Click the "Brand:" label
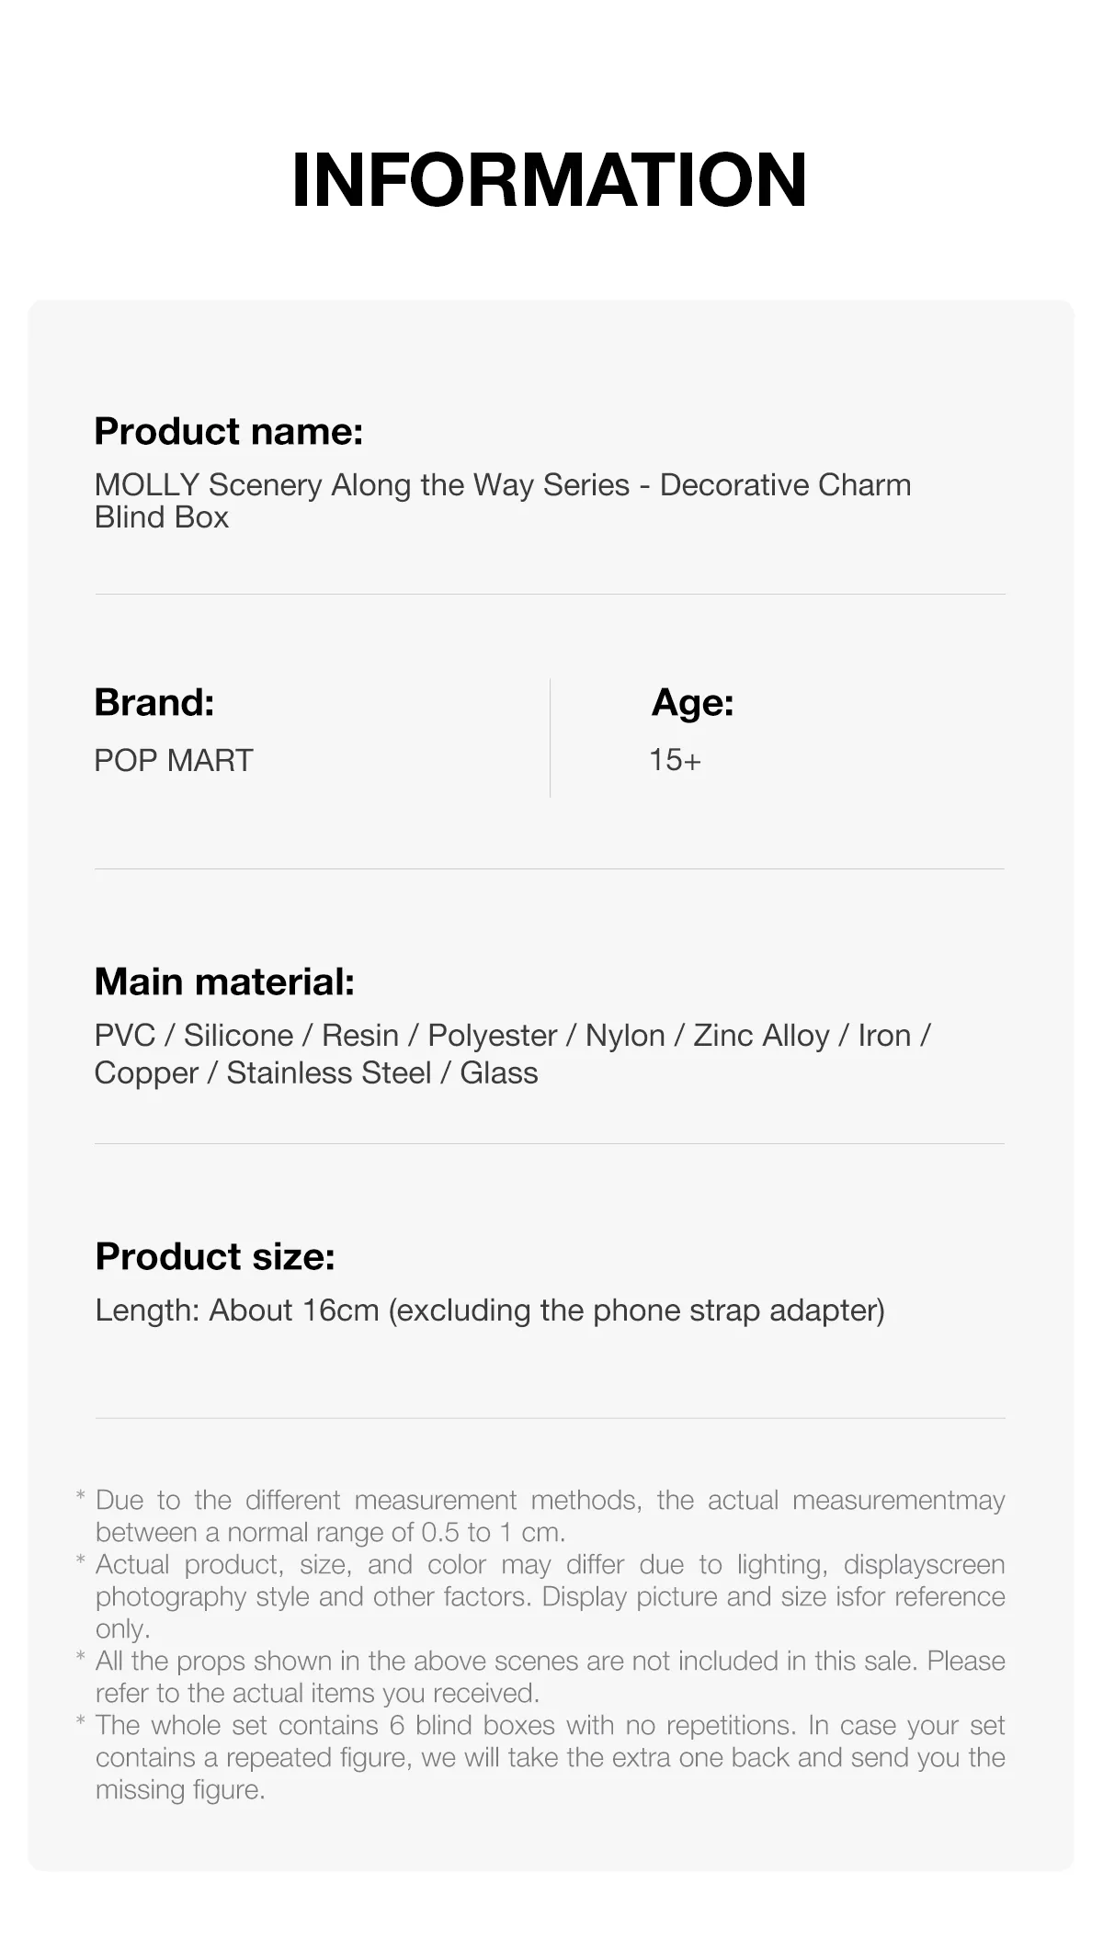 154,702
